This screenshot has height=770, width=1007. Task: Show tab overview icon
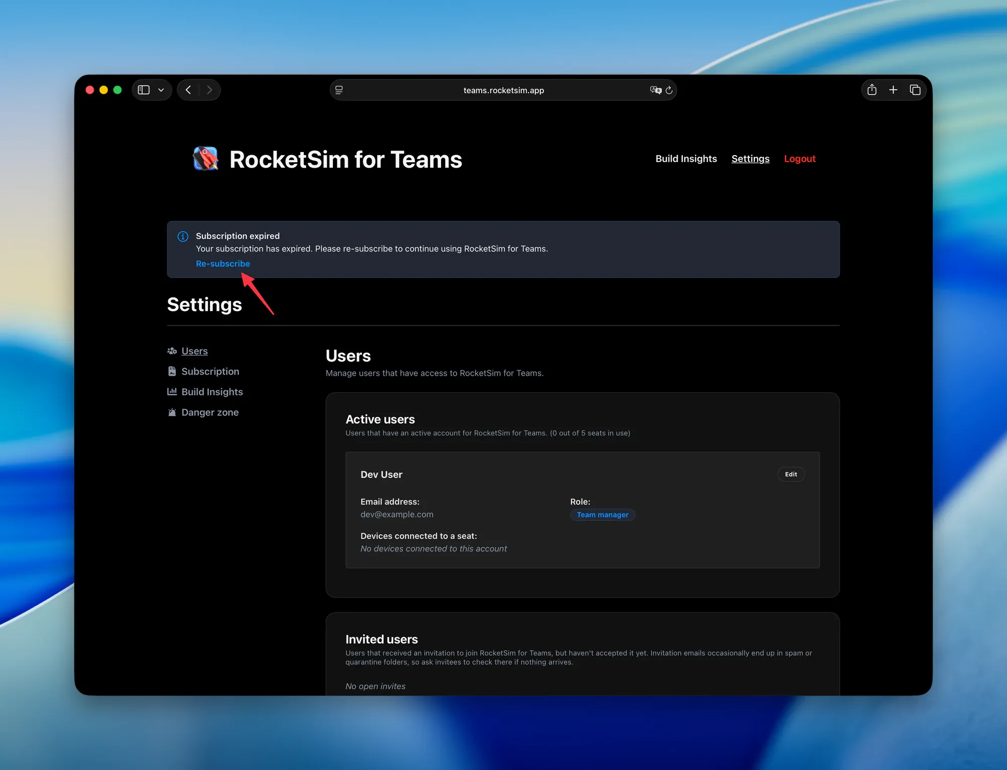915,90
